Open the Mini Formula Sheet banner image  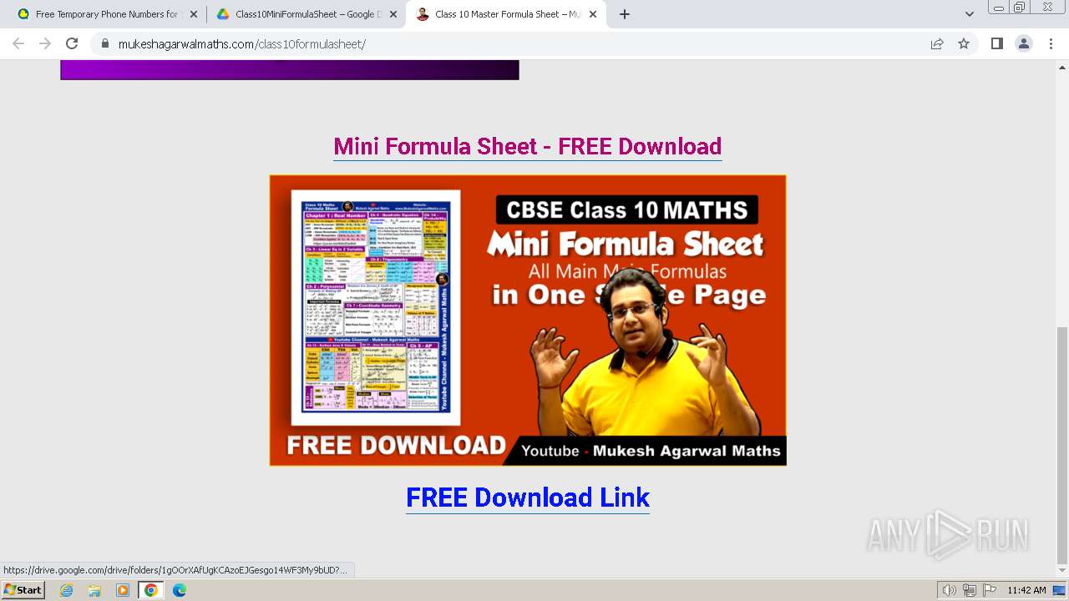click(x=527, y=320)
